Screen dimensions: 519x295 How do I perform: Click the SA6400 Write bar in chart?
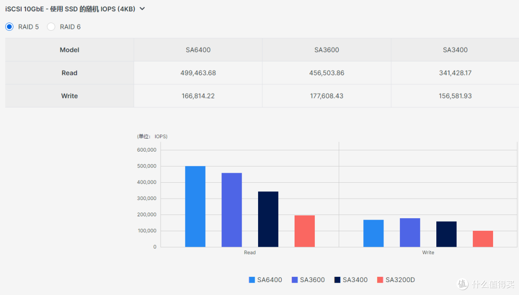pos(373,234)
